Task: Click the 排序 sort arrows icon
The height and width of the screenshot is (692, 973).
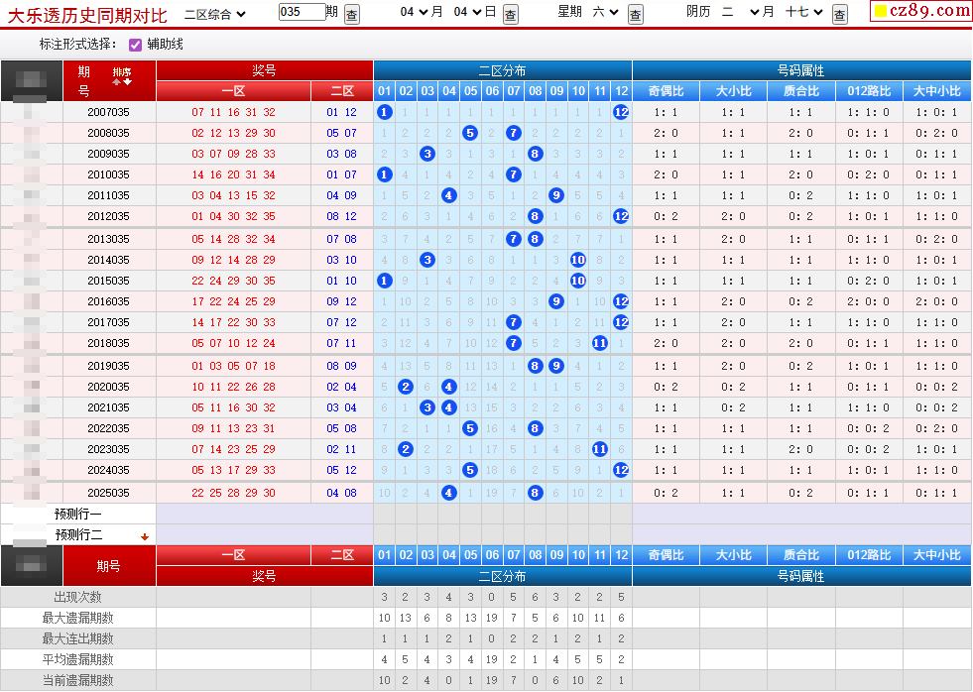Action: tap(122, 75)
